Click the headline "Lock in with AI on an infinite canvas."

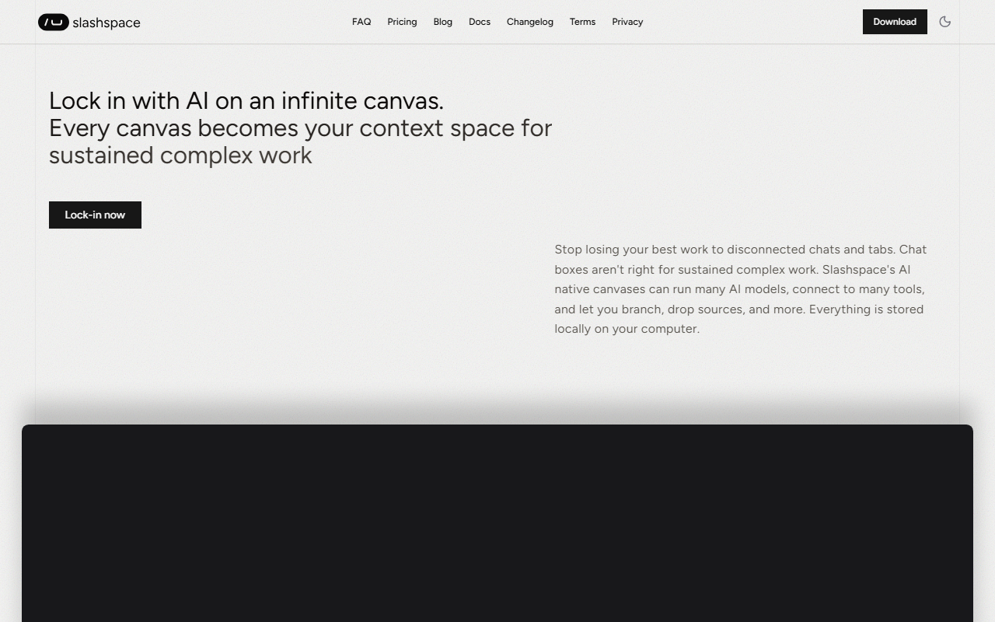(x=246, y=100)
